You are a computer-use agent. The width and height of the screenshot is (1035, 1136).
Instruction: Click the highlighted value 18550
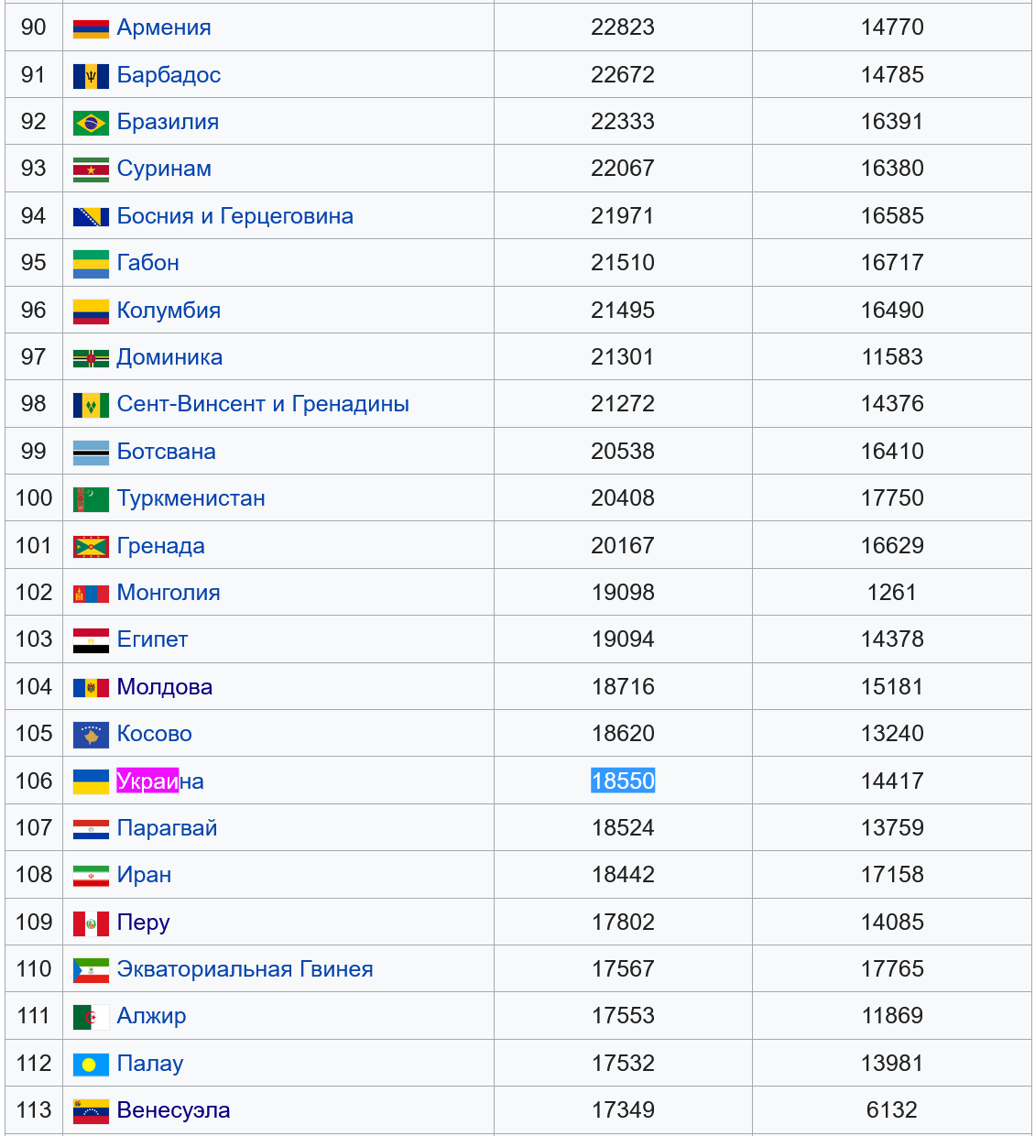click(x=623, y=781)
